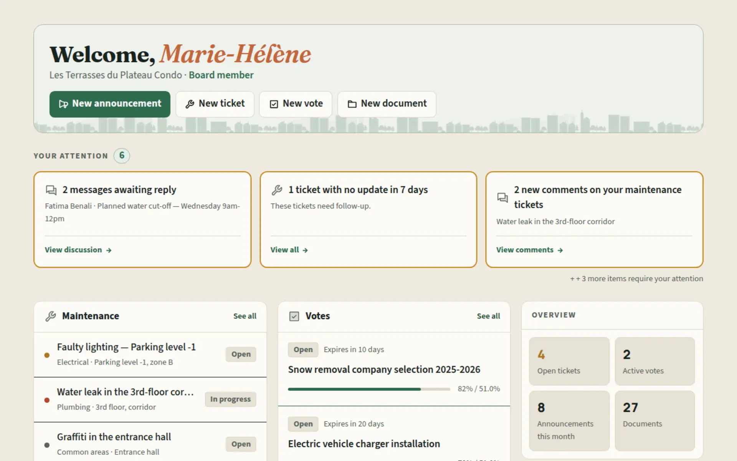The width and height of the screenshot is (737, 461).
Task: Open the Faulty lighting Parking level -1 ticket
Action: [x=150, y=355]
